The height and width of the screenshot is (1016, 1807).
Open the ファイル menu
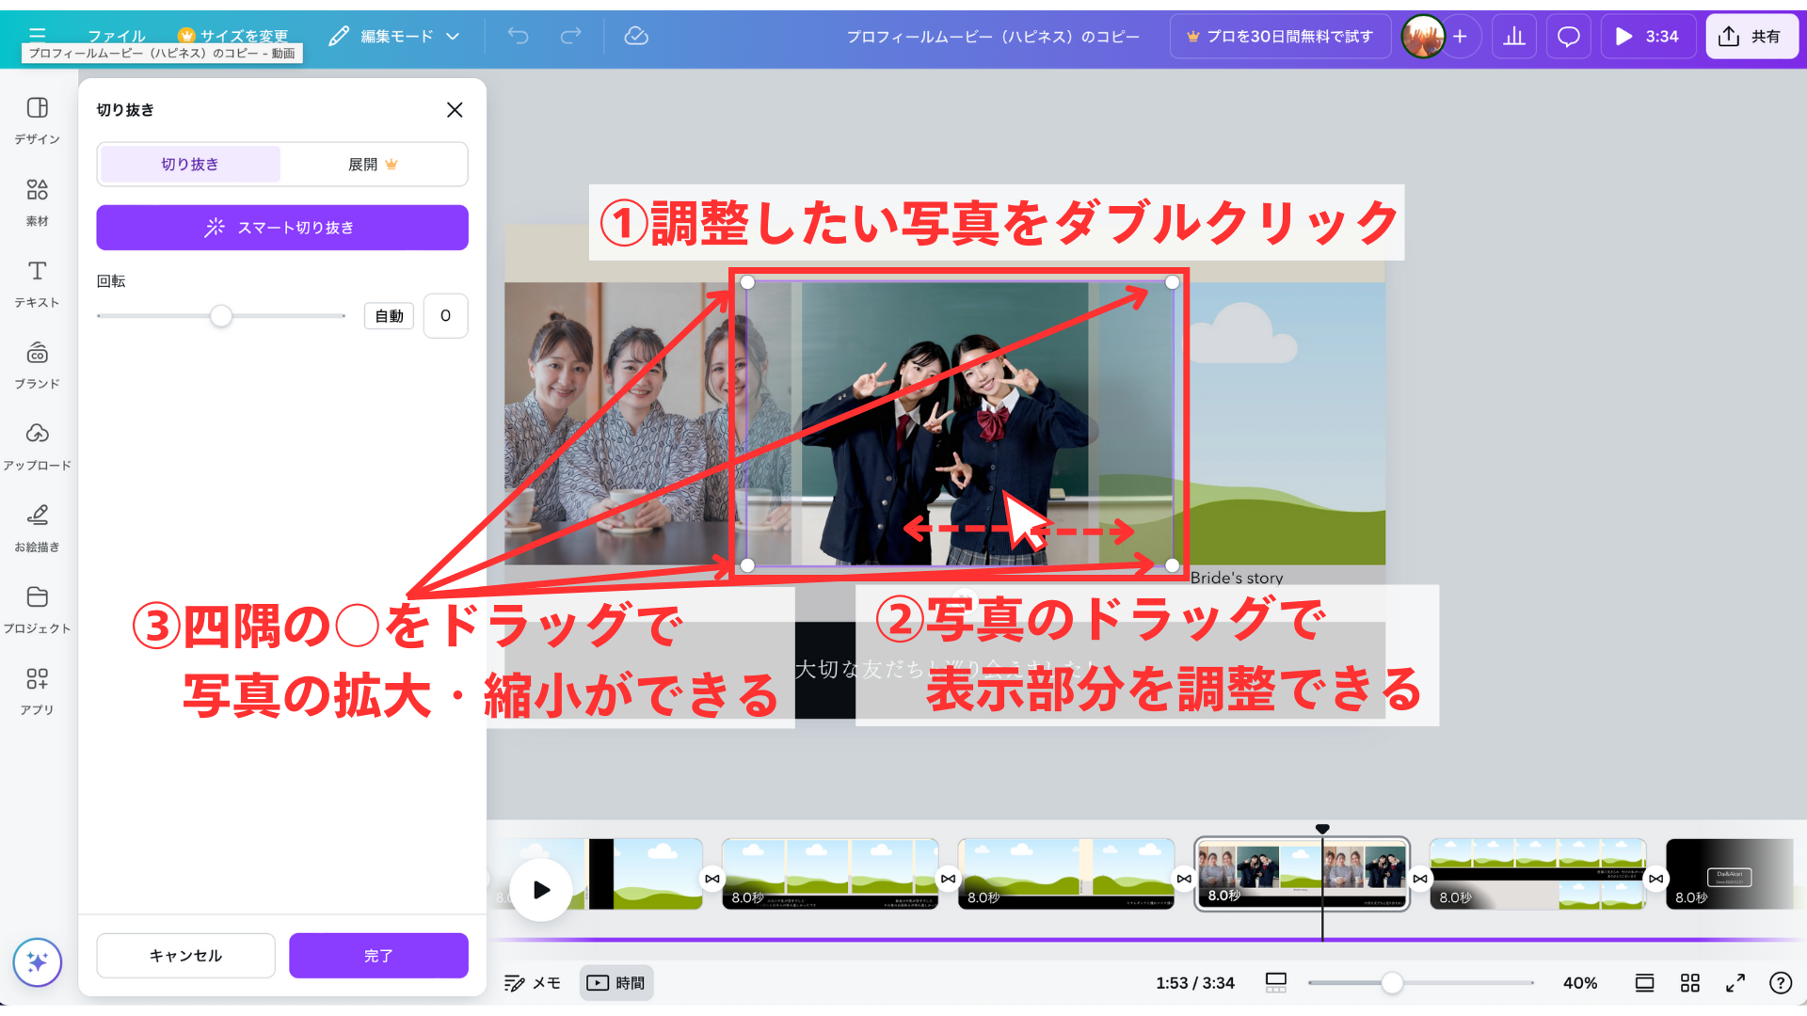click(117, 36)
